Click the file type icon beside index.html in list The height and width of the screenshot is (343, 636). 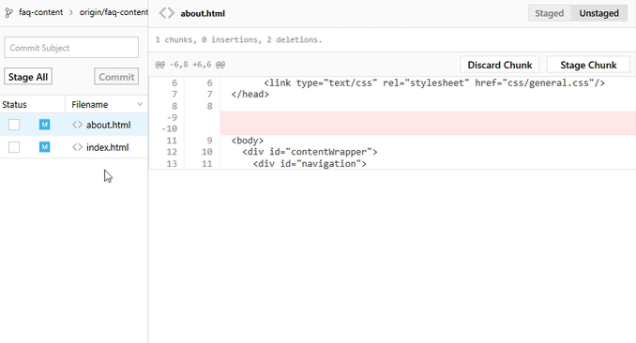coord(77,147)
